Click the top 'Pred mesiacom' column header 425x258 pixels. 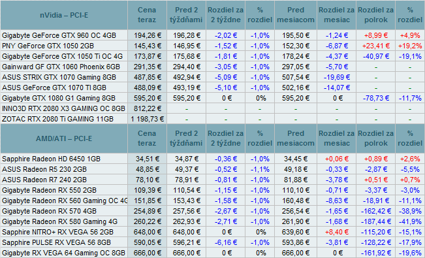point(296,15)
